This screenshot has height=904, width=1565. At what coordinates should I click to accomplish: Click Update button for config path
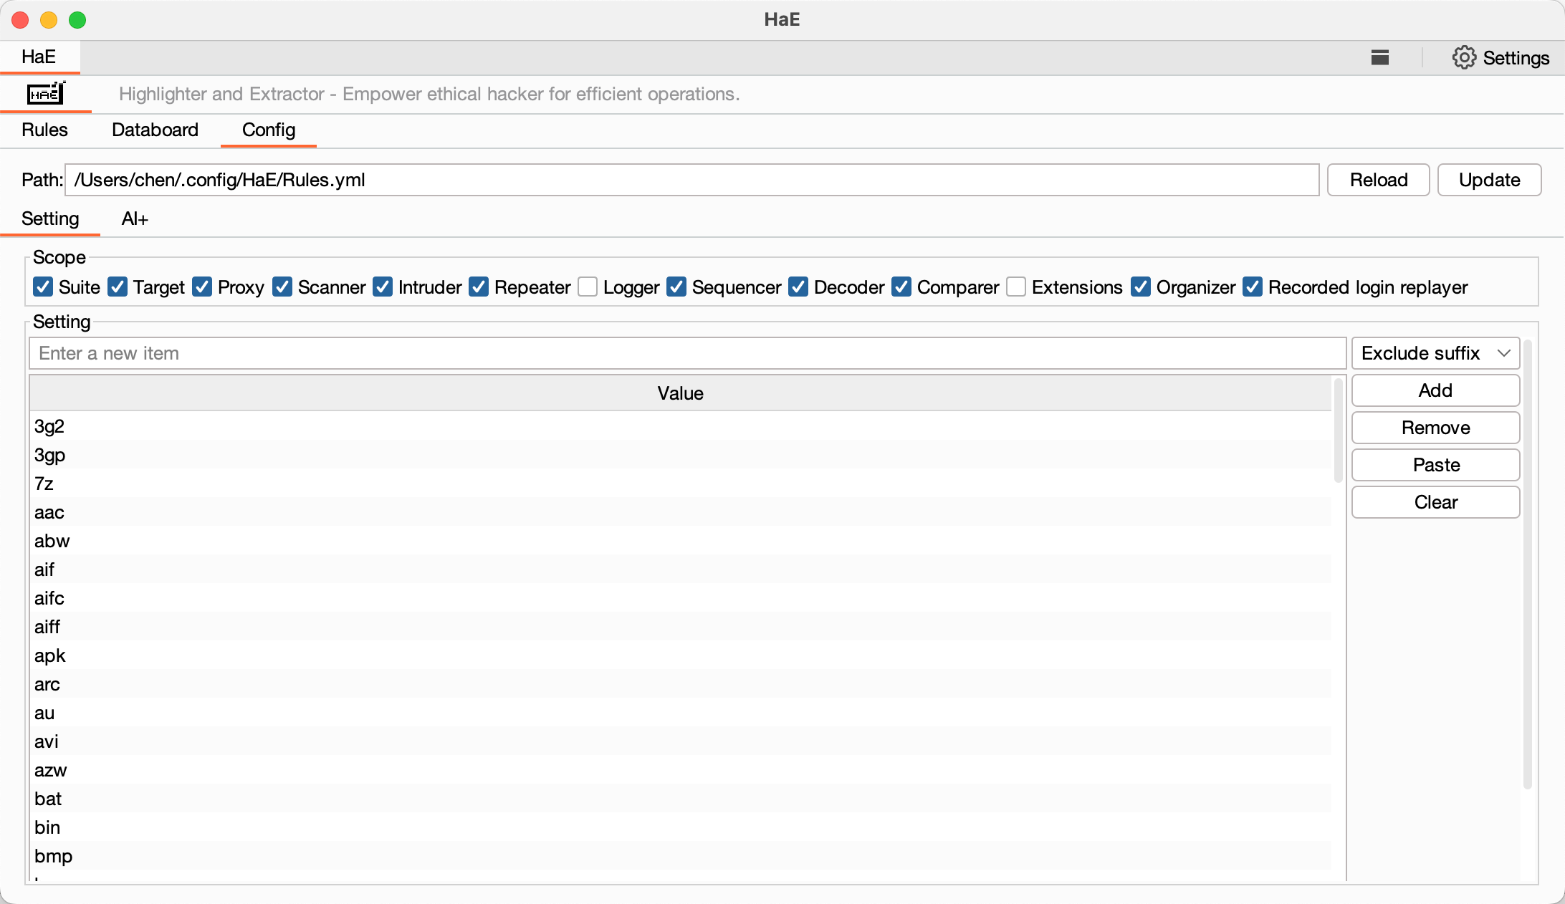1490,178
